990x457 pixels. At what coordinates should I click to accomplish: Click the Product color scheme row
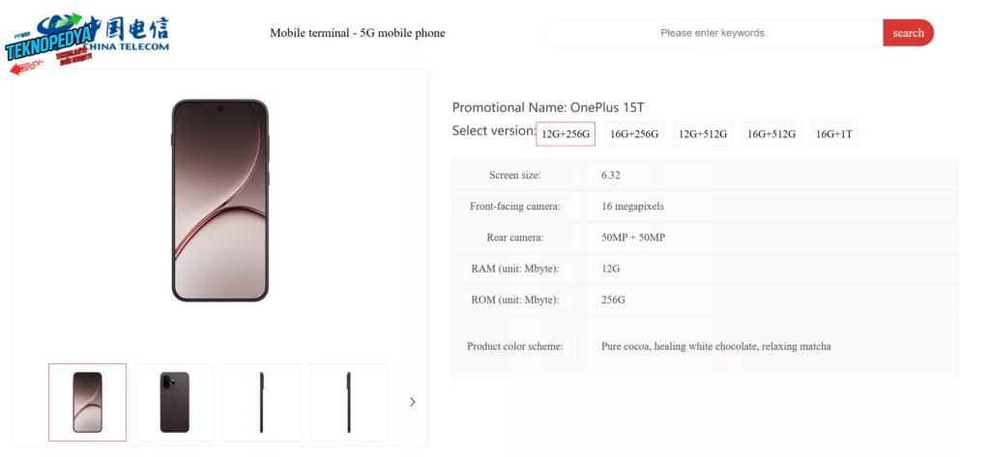pyautogui.click(x=705, y=346)
